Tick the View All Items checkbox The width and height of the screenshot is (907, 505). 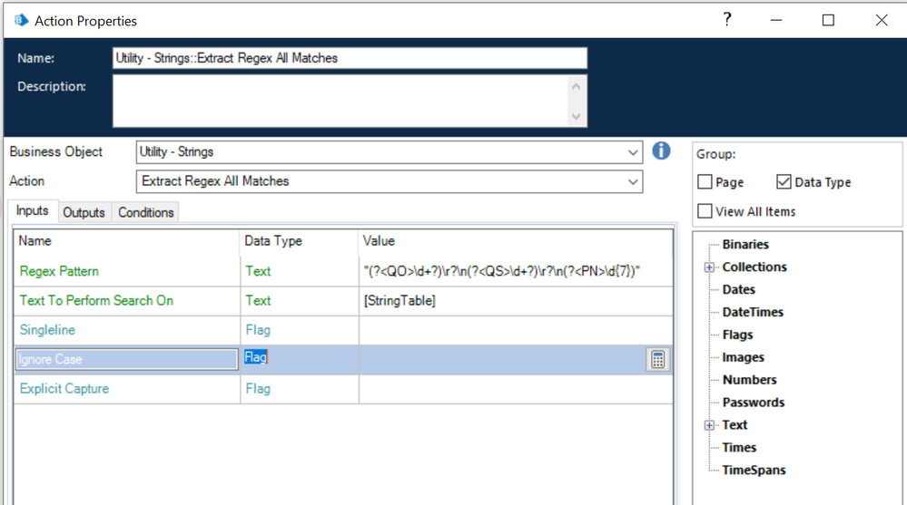[705, 211]
